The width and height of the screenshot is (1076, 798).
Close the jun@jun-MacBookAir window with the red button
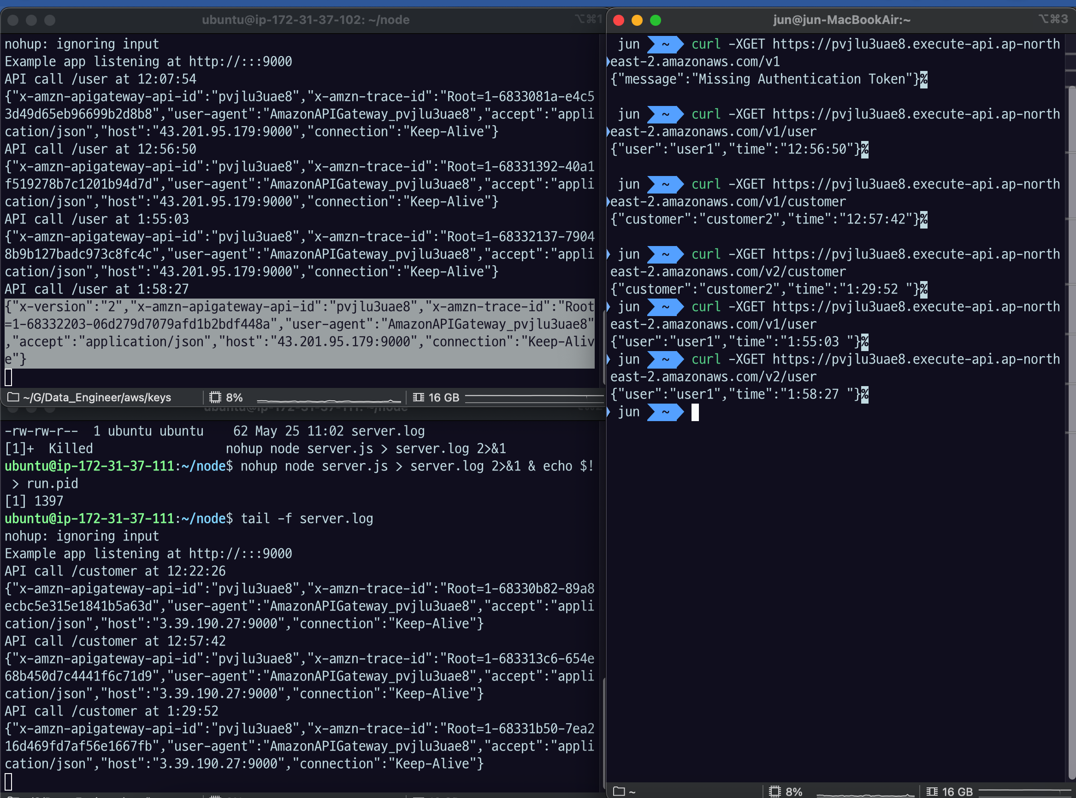point(618,20)
